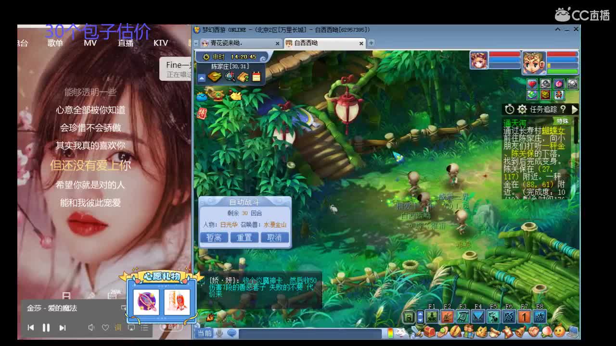This screenshot has height=346, width=616.
Task: Open the globe search magnifier icon
Action: (x=230, y=77)
